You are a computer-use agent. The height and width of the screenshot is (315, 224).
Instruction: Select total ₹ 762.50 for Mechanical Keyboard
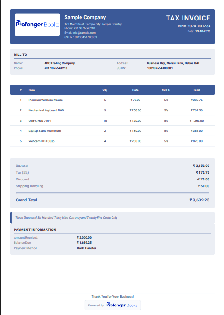(x=197, y=110)
